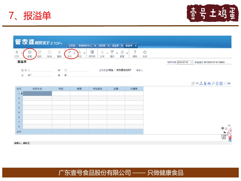Switch to the 单据审核中心 tab
Viewport: 241px width, 181px height.
point(85,46)
